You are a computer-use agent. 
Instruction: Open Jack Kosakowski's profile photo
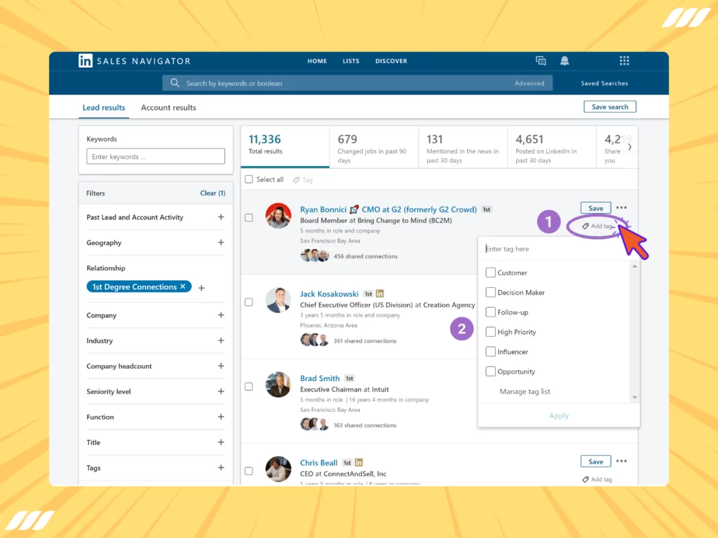pos(278,300)
